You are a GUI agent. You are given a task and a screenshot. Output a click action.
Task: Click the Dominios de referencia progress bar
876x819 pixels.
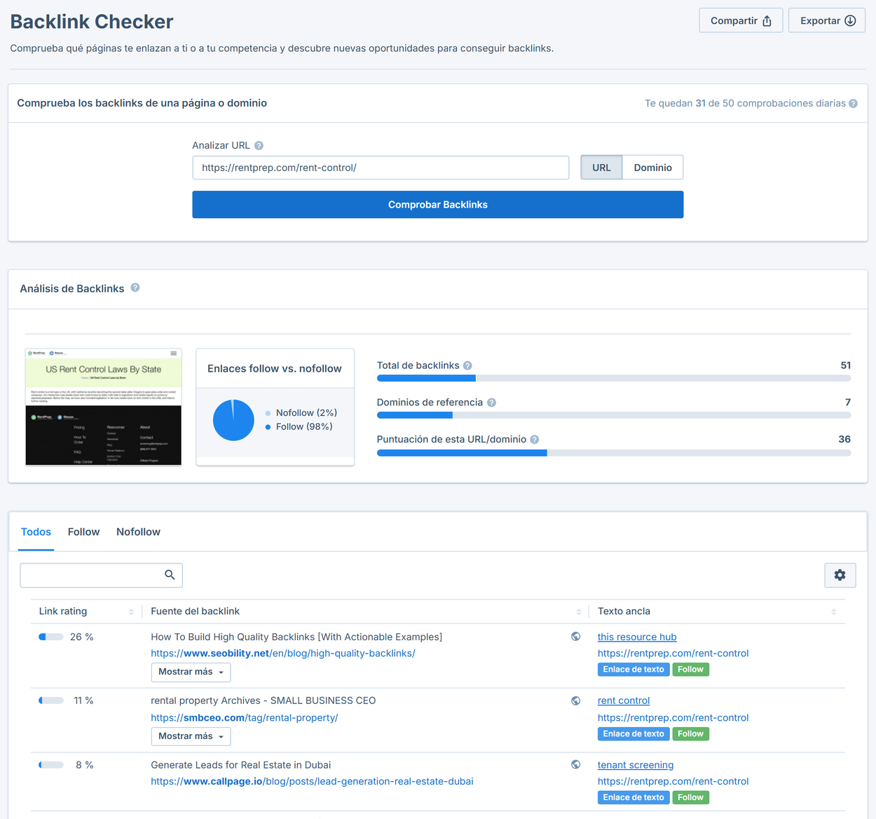(x=614, y=415)
